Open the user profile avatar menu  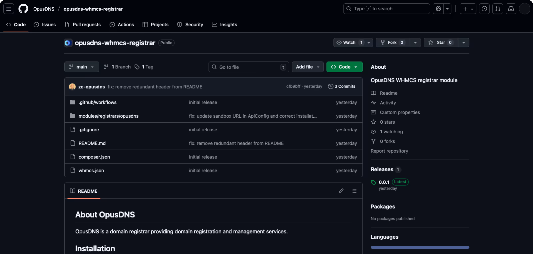tap(525, 9)
